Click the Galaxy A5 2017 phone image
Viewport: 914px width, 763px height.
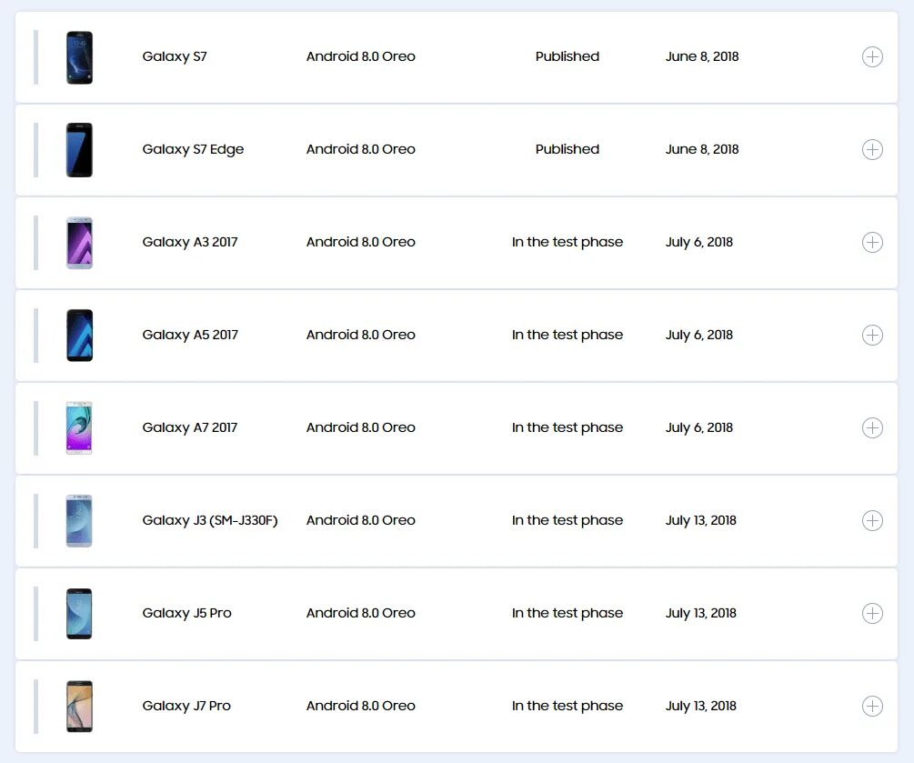coord(79,336)
